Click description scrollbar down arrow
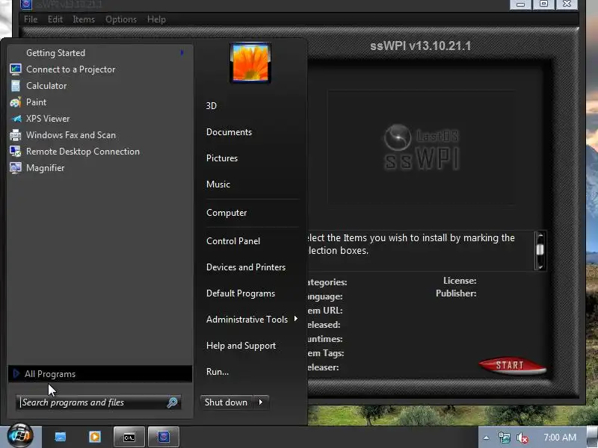This screenshot has width=598, height=448. (540, 266)
